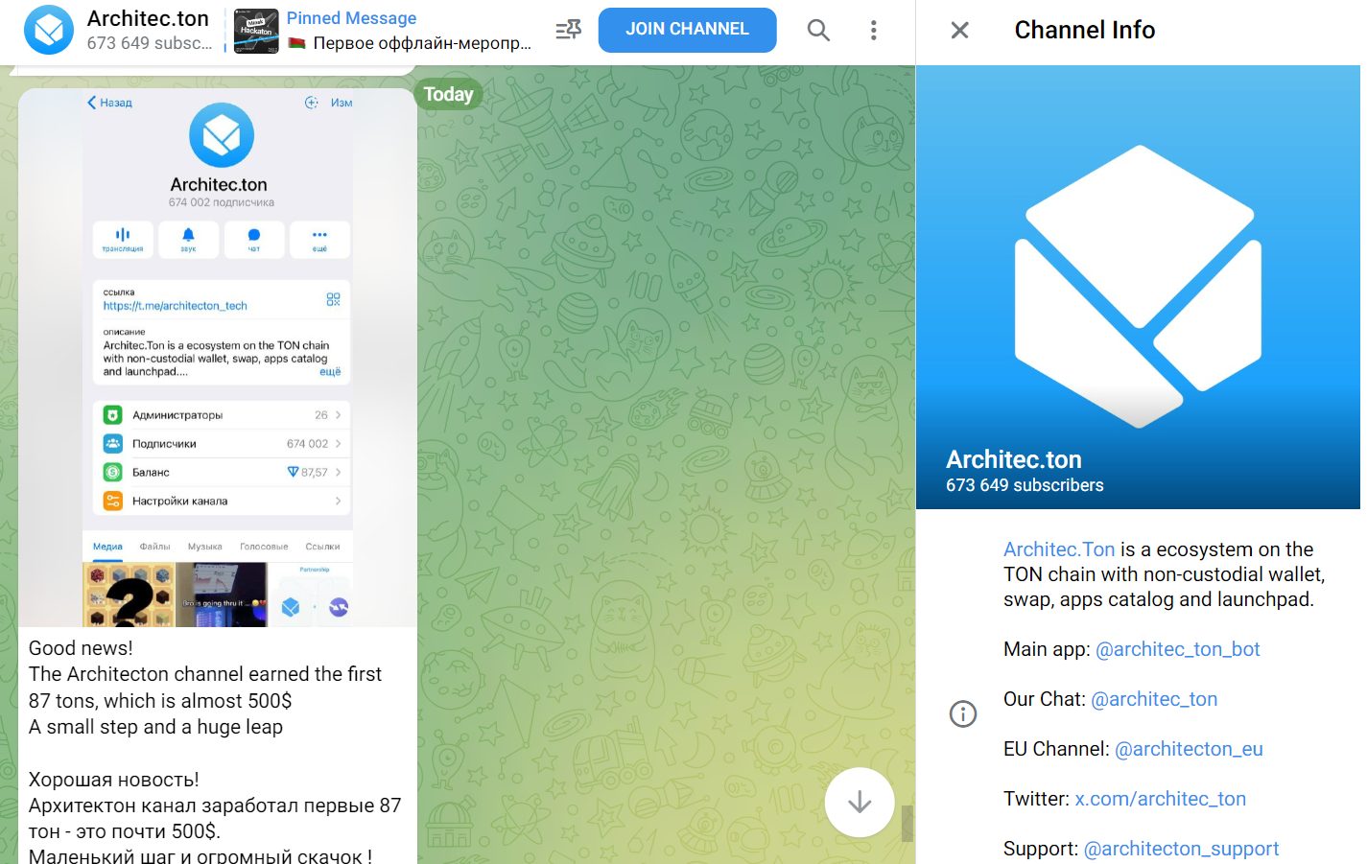The width and height of the screenshot is (1367, 864).
Task: Click the large channel logo in info panel
Action: [1138, 286]
